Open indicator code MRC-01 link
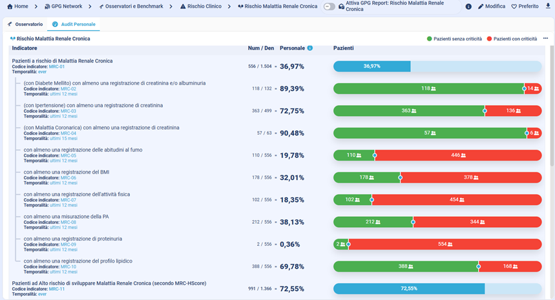The height and width of the screenshot is (300, 555). tap(58, 66)
